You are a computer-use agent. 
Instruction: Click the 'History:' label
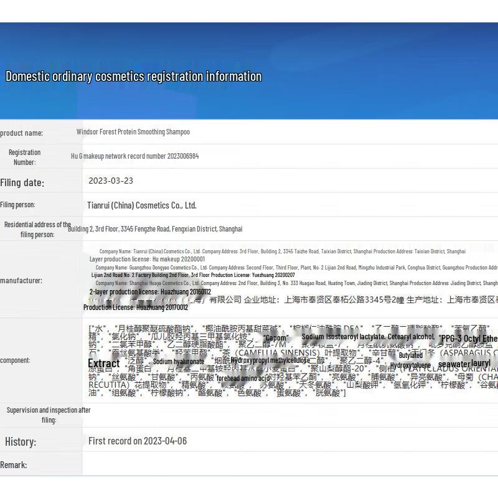click(x=21, y=442)
